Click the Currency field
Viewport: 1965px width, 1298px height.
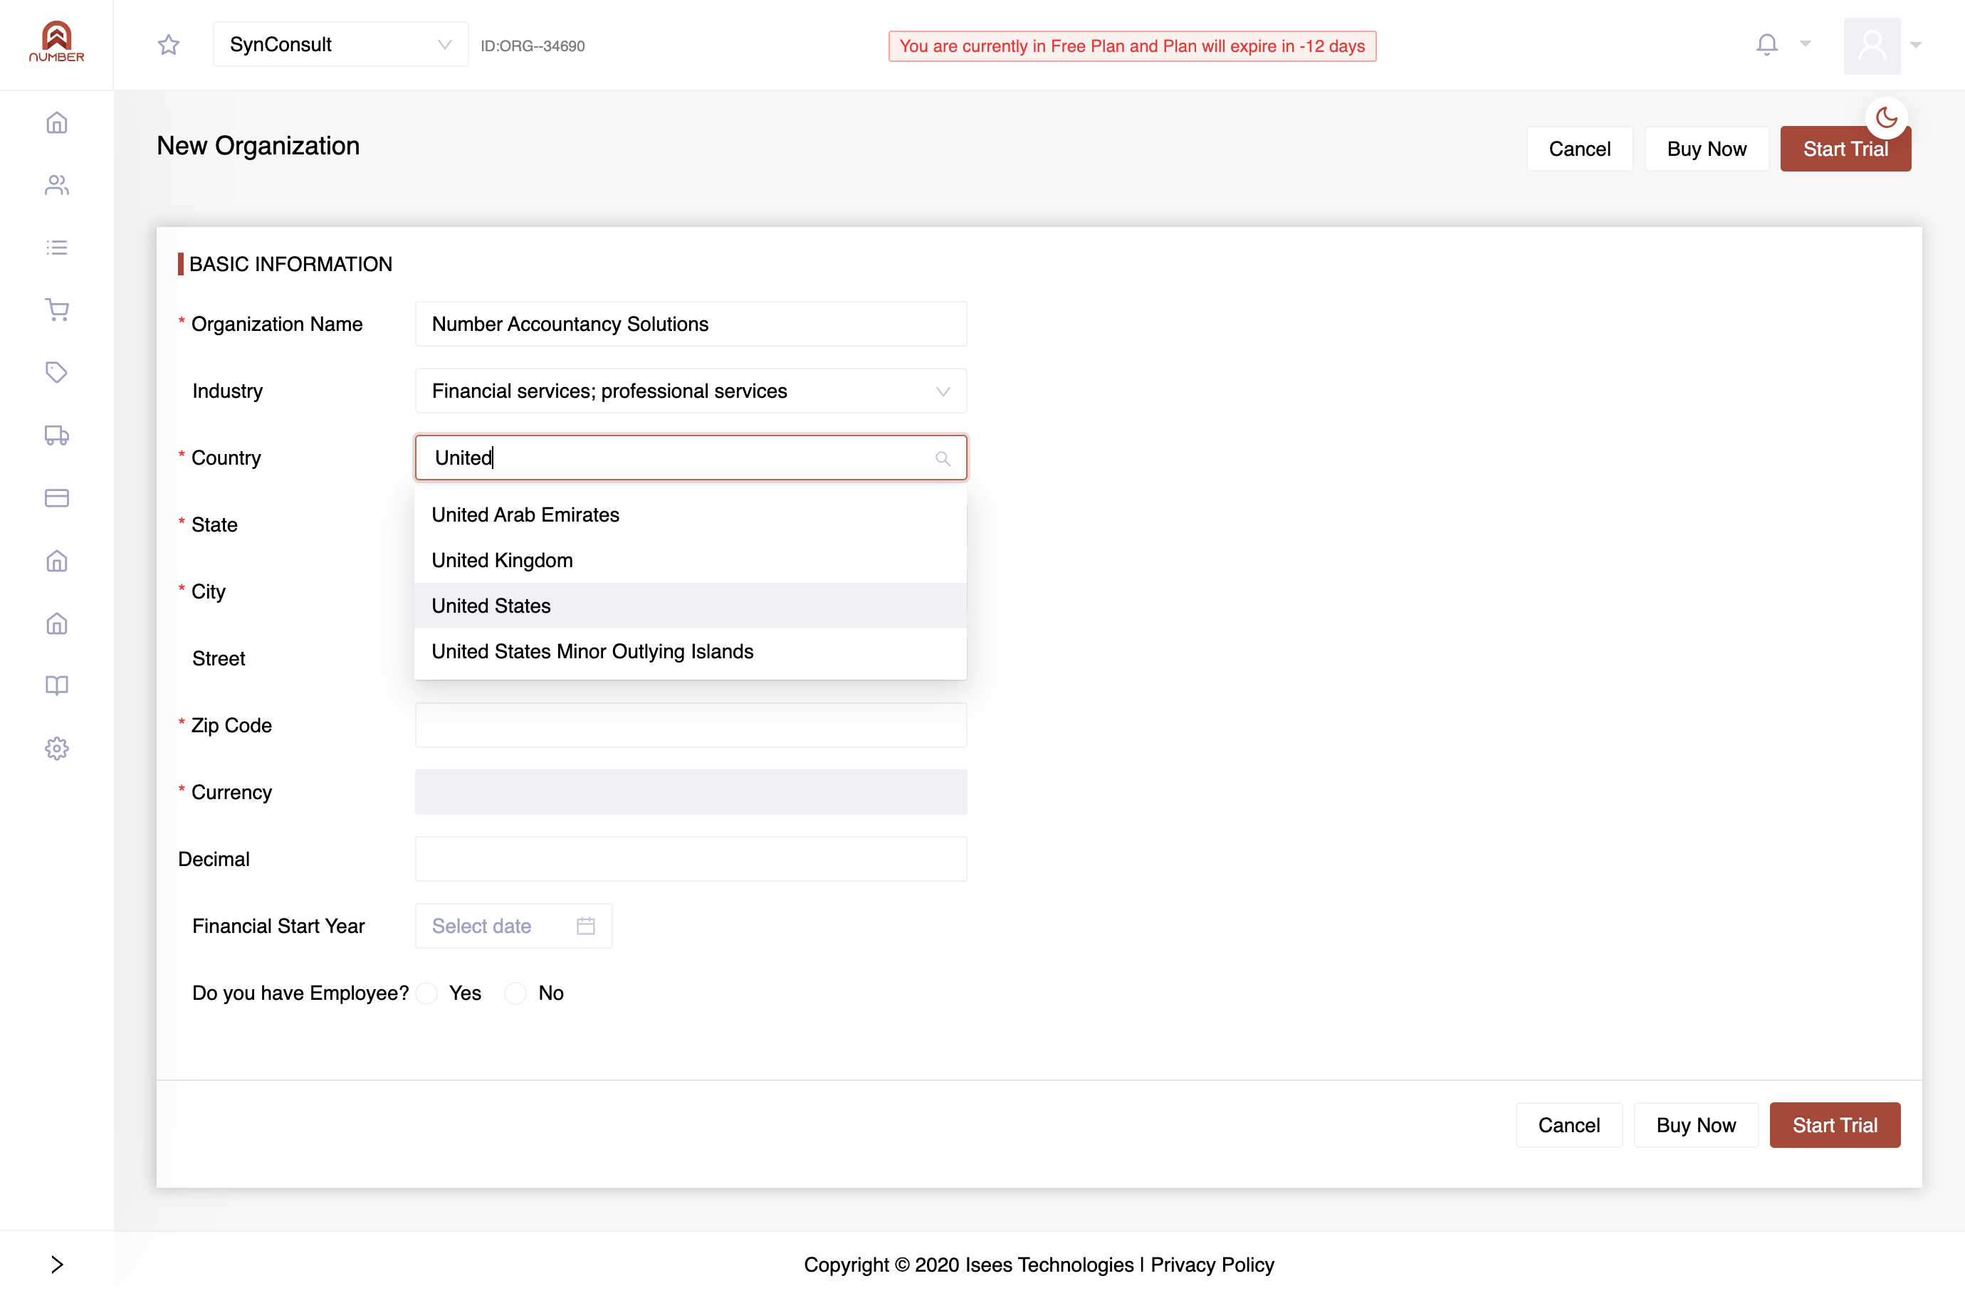[x=690, y=792]
